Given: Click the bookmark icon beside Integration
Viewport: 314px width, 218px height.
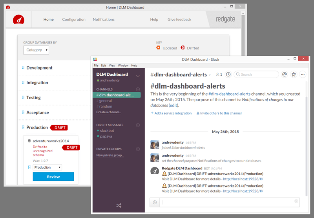Looking at the screenshot, I should pos(23,82).
